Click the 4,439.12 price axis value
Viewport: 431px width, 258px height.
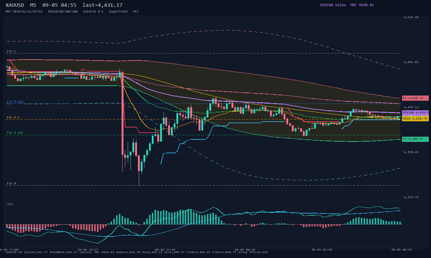pyautogui.click(x=411, y=107)
